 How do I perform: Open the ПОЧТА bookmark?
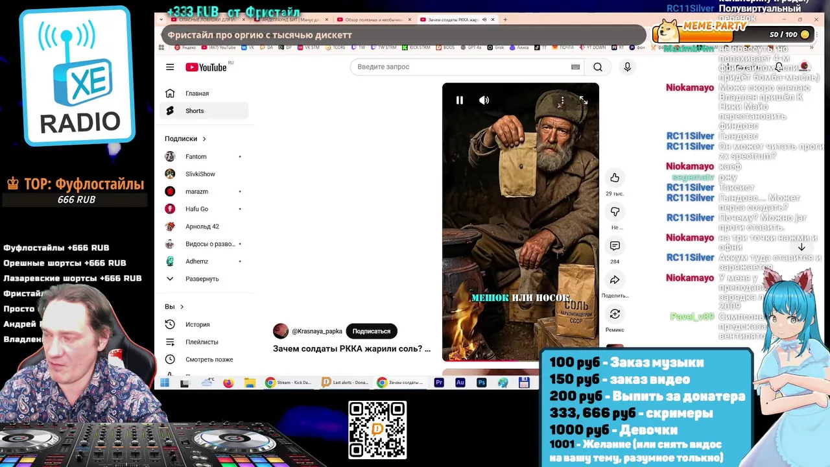563,47
